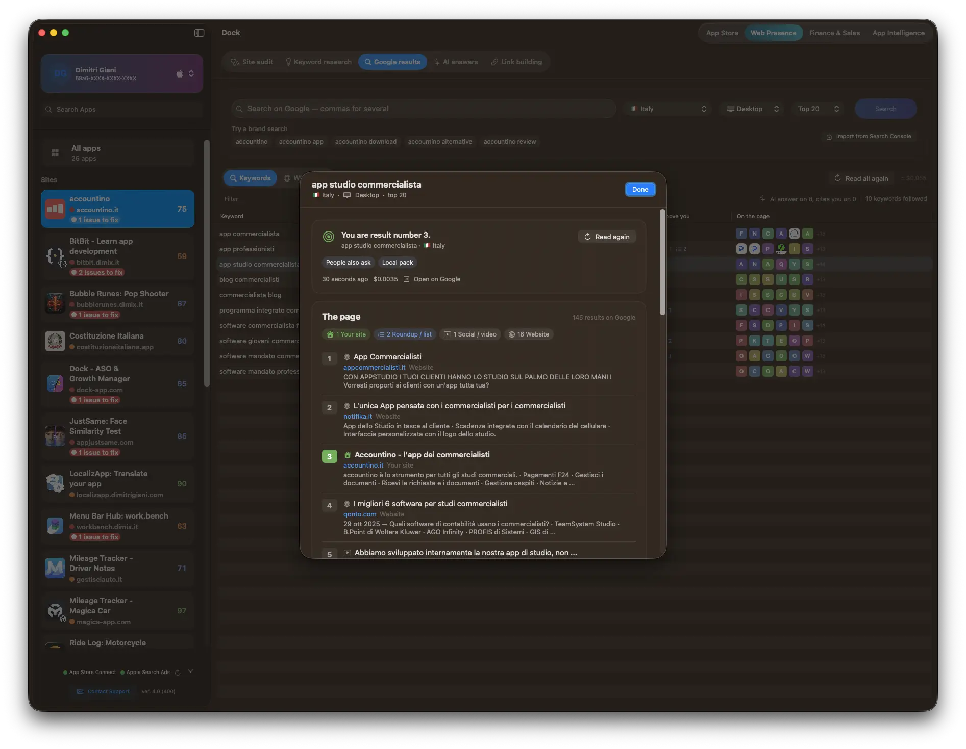Click the All apps grid icon

[x=55, y=152]
